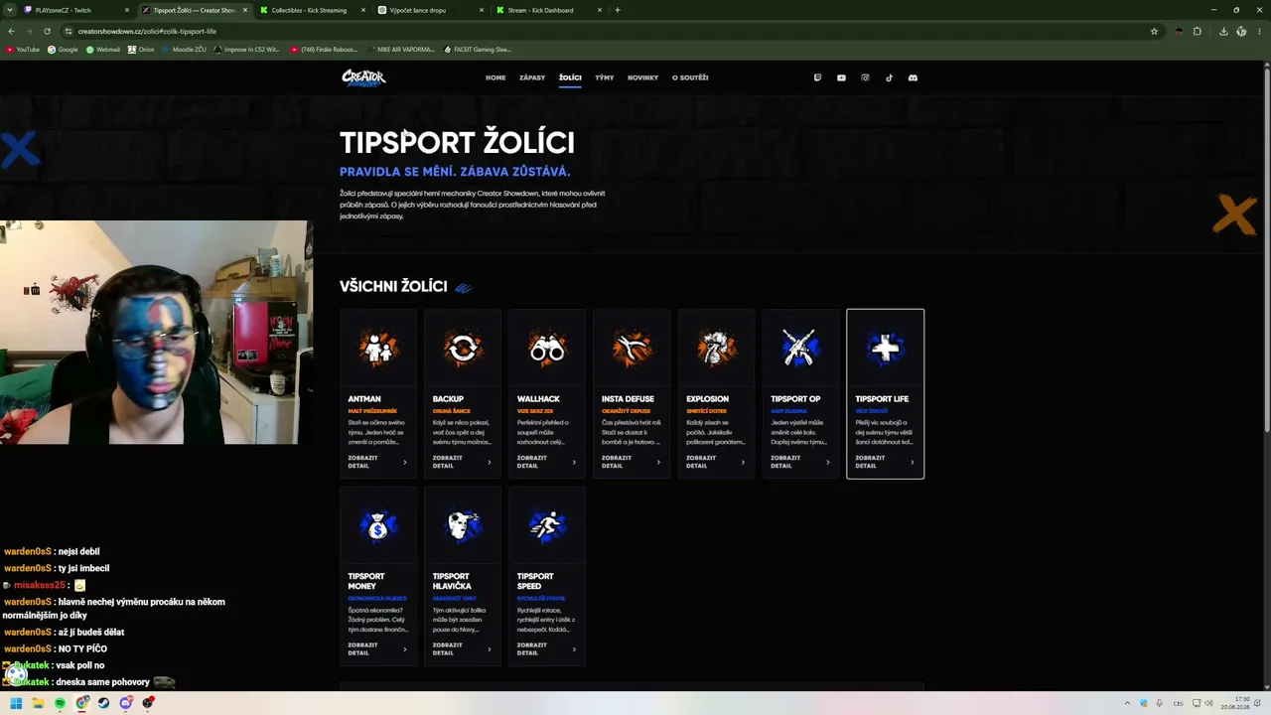The width and height of the screenshot is (1271, 715).
Task: Open the Google bookmark
Action: click(63, 49)
